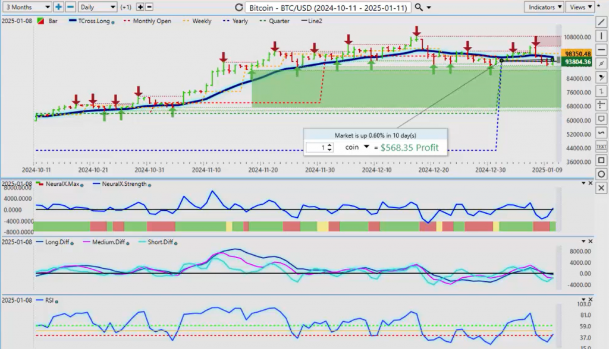
Task: Click the settings dot next to Medium.Diff
Action: coord(128,243)
